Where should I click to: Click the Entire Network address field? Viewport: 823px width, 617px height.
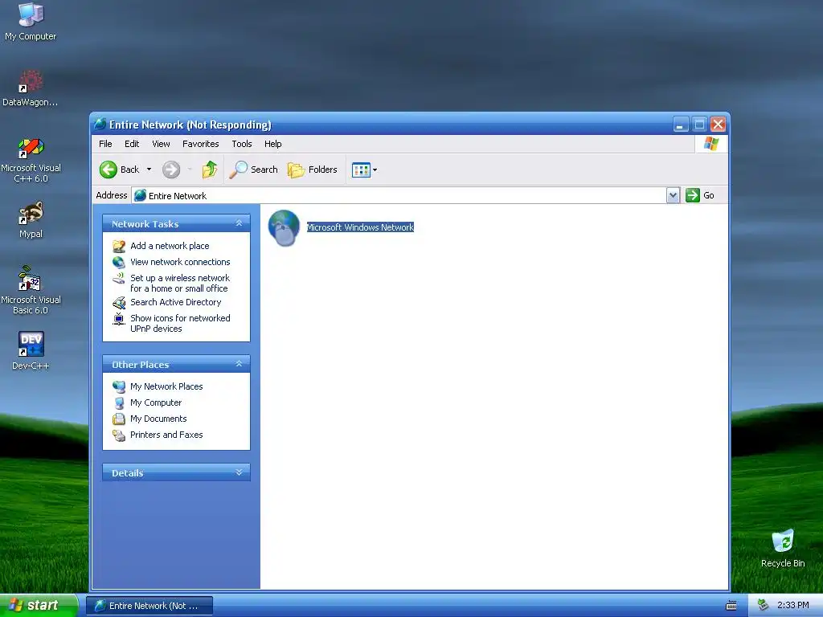point(399,195)
